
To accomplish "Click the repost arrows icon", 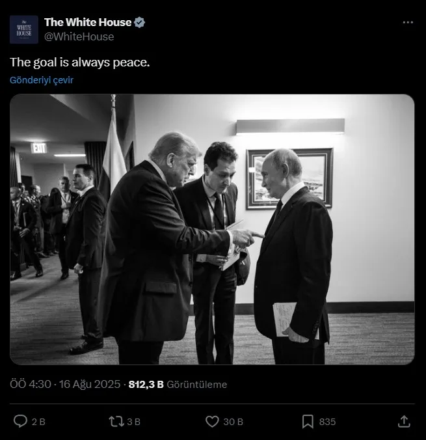I will [116, 421].
